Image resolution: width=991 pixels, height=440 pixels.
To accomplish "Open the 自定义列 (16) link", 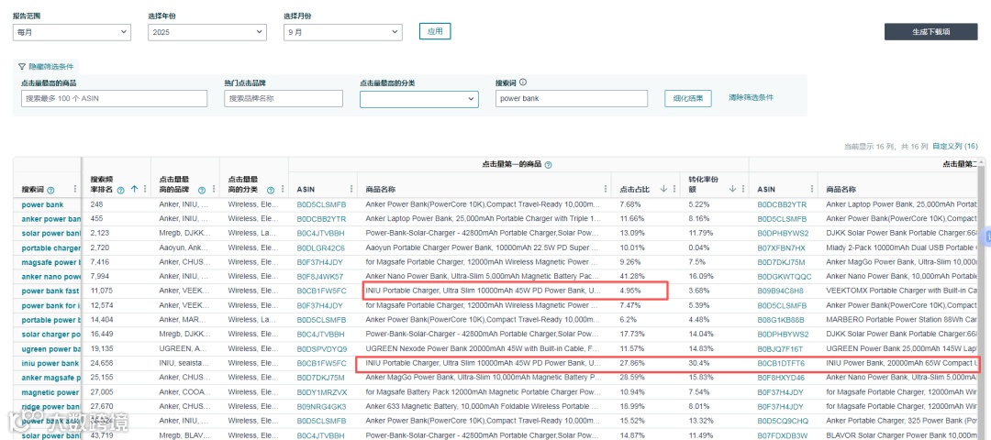I will pos(955,146).
